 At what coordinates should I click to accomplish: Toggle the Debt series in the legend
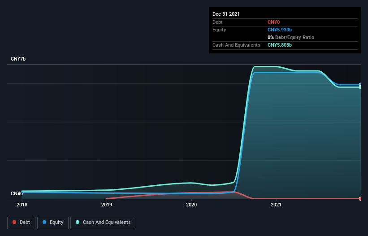[21, 223]
